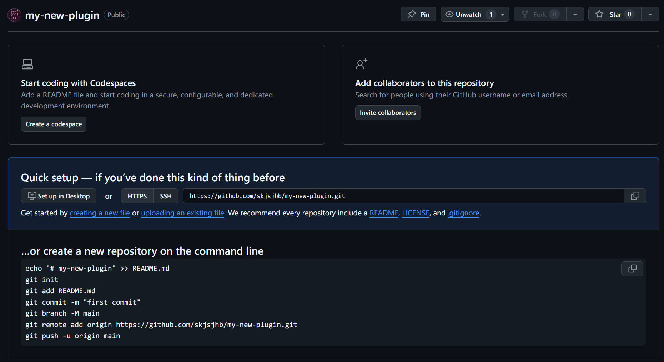Copy the command line setup instructions
Image resolution: width=664 pixels, height=362 pixels.
point(632,269)
